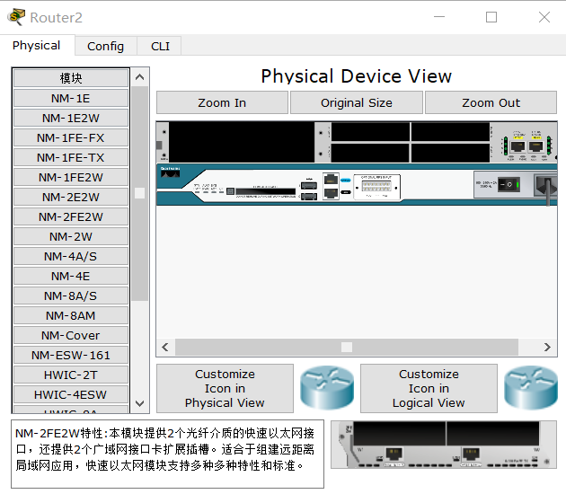This screenshot has width=566, height=494.
Task: Click the device view right scroll arrow
Action: pos(547,347)
